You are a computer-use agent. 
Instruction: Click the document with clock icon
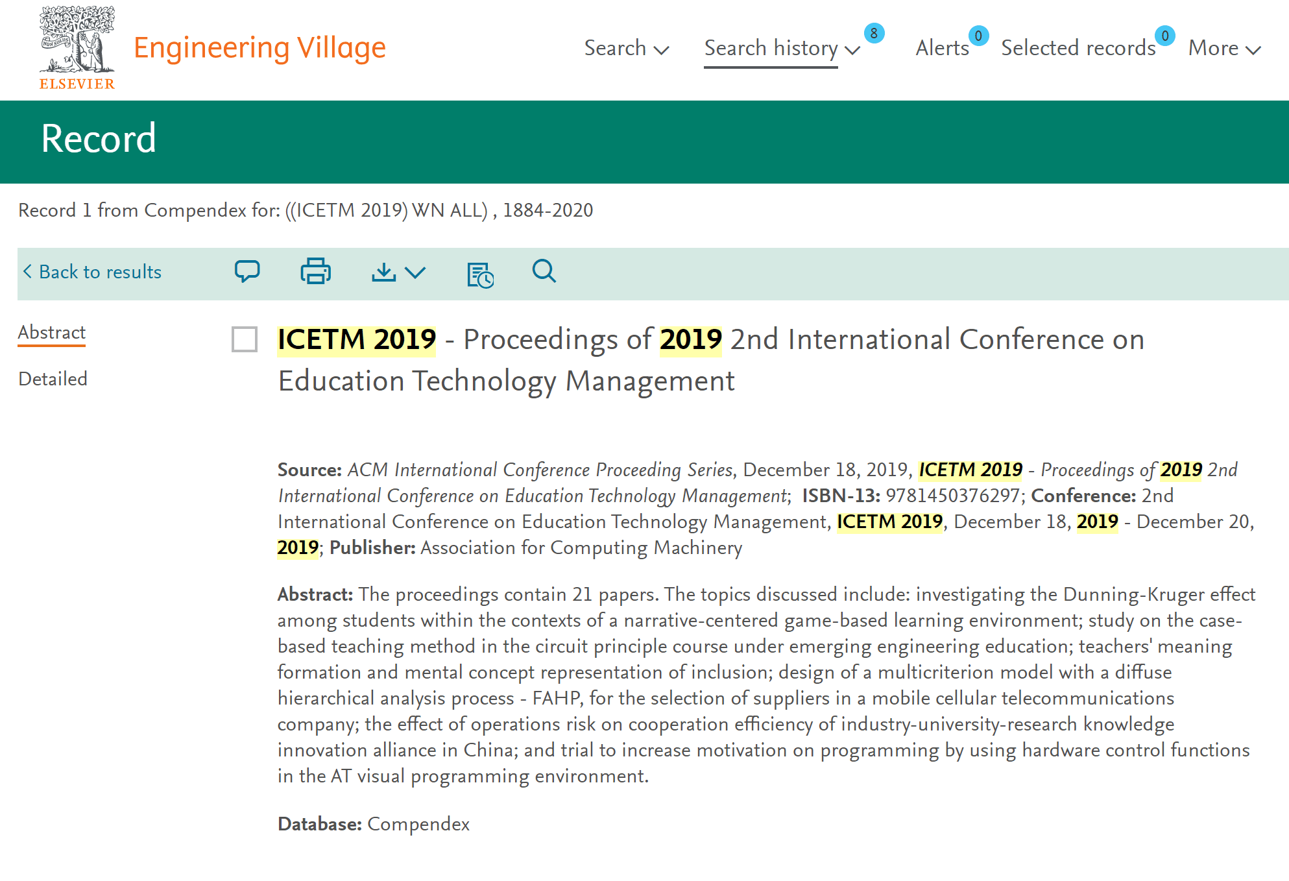pos(480,274)
